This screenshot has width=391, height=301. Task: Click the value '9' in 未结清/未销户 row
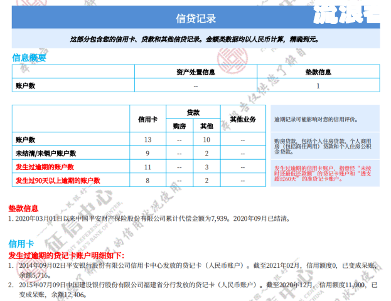[x=147, y=154]
